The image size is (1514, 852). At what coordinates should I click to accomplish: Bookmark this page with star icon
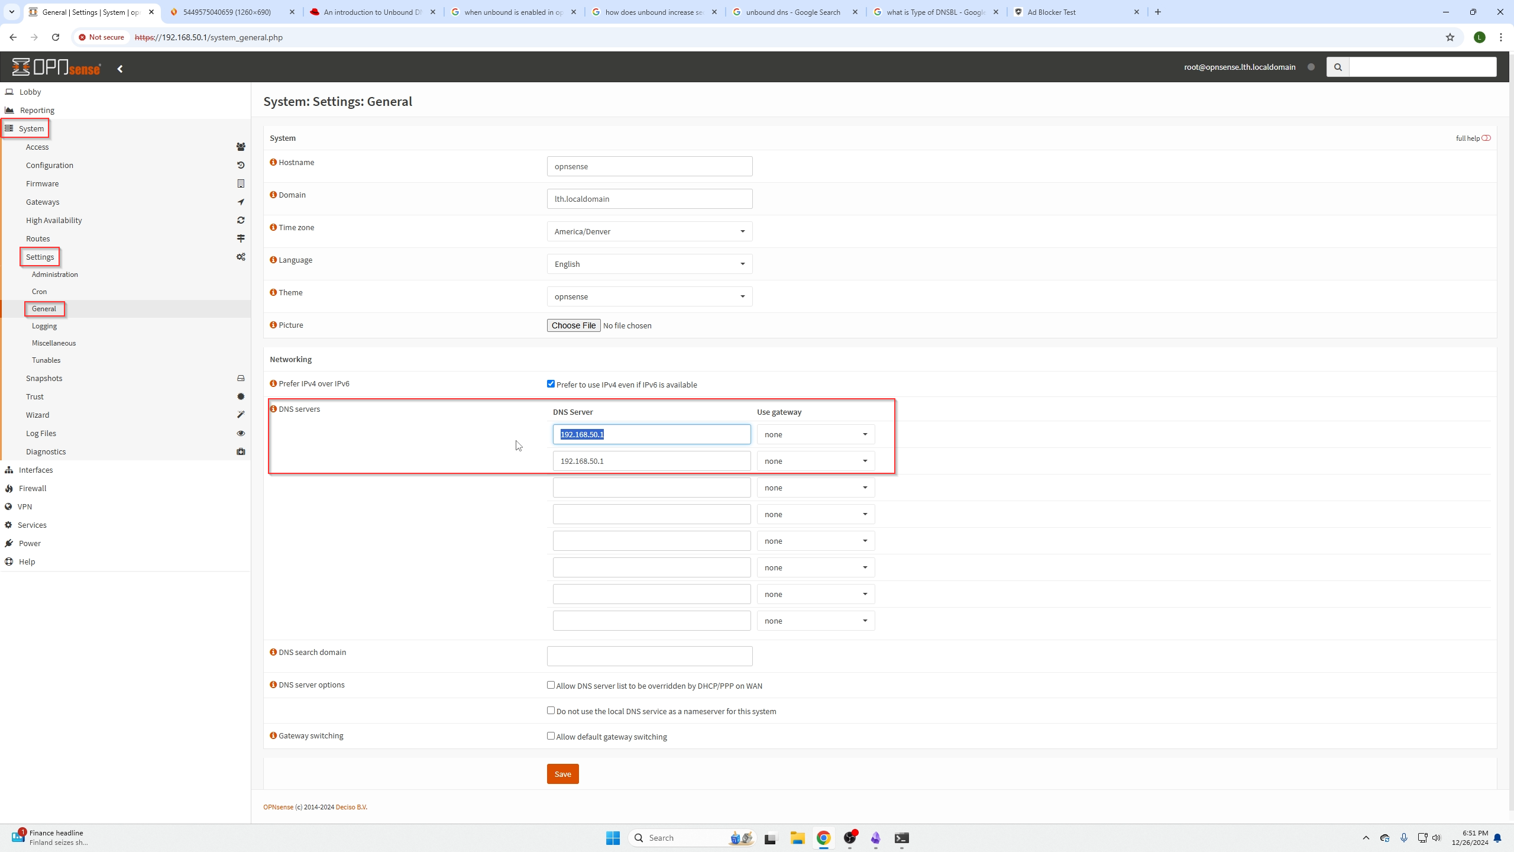tap(1450, 37)
